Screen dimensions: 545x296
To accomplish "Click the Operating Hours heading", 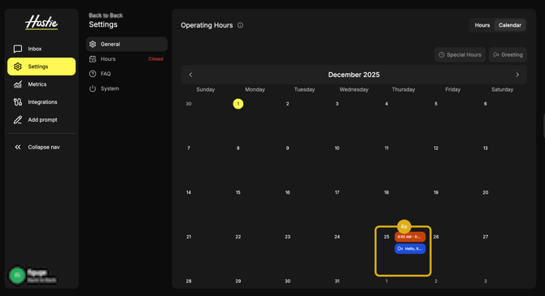I will [207, 25].
